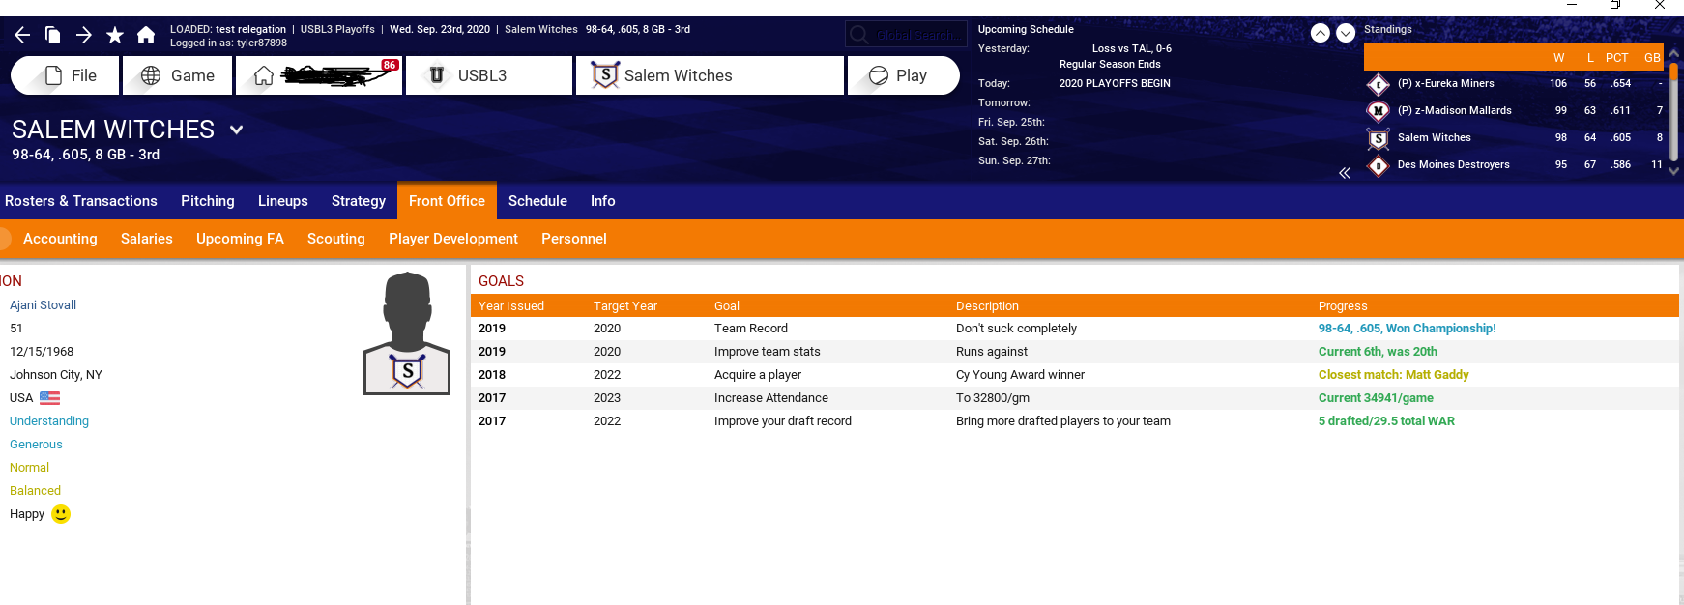Open x-Eureka Miners in standings
The width and height of the screenshot is (1684, 605).
click(1445, 83)
